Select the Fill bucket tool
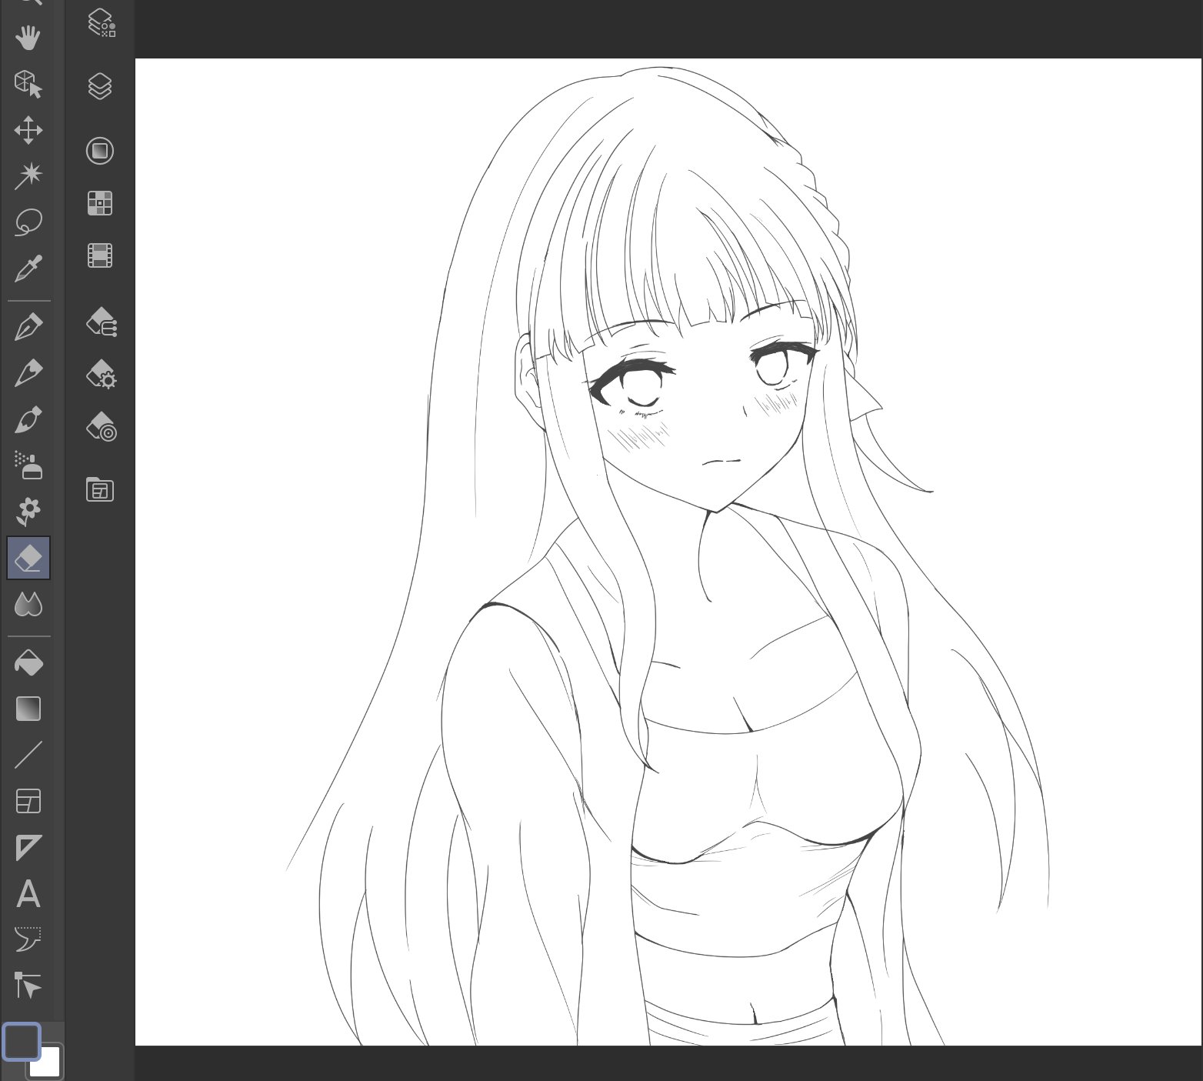This screenshot has width=1203, height=1081. (28, 663)
